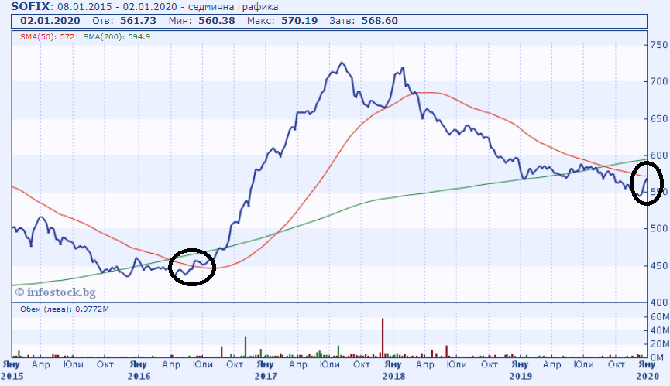This screenshot has height=386, width=670.
Task: Click the 500 price axis label
Action: tap(658, 228)
